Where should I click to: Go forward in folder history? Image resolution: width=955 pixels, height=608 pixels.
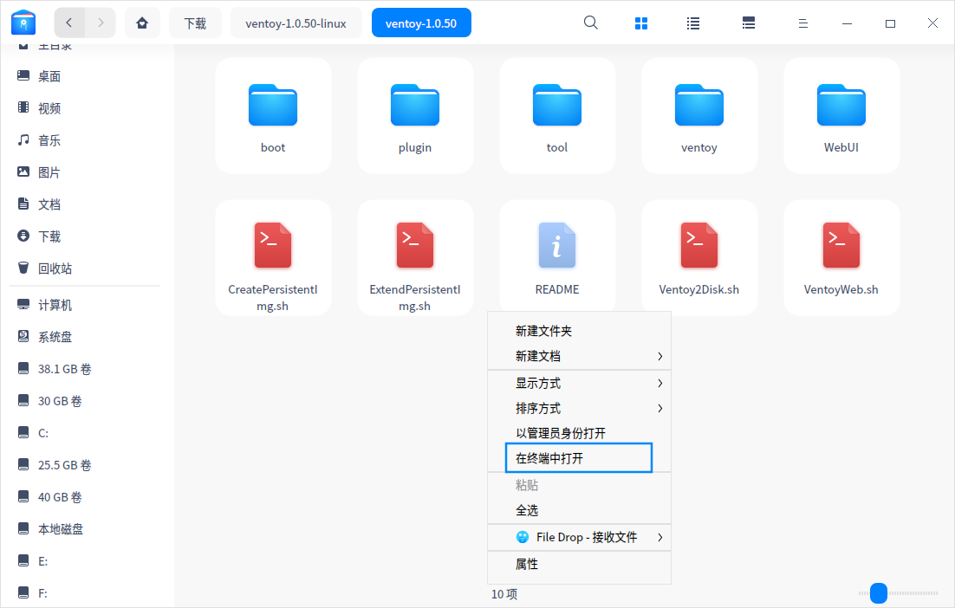click(x=101, y=23)
